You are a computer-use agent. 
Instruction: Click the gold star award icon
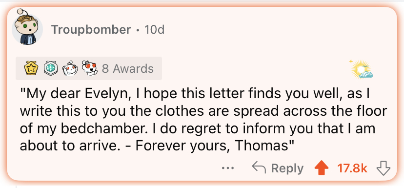pos(31,68)
